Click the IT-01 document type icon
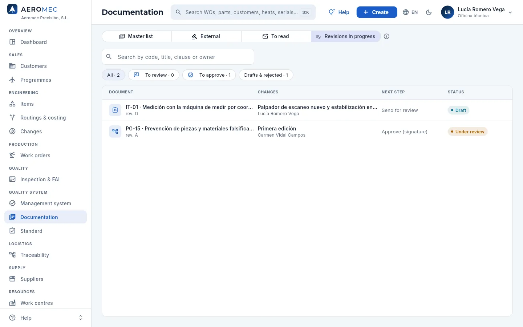This screenshot has height=327, width=523. [x=115, y=110]
